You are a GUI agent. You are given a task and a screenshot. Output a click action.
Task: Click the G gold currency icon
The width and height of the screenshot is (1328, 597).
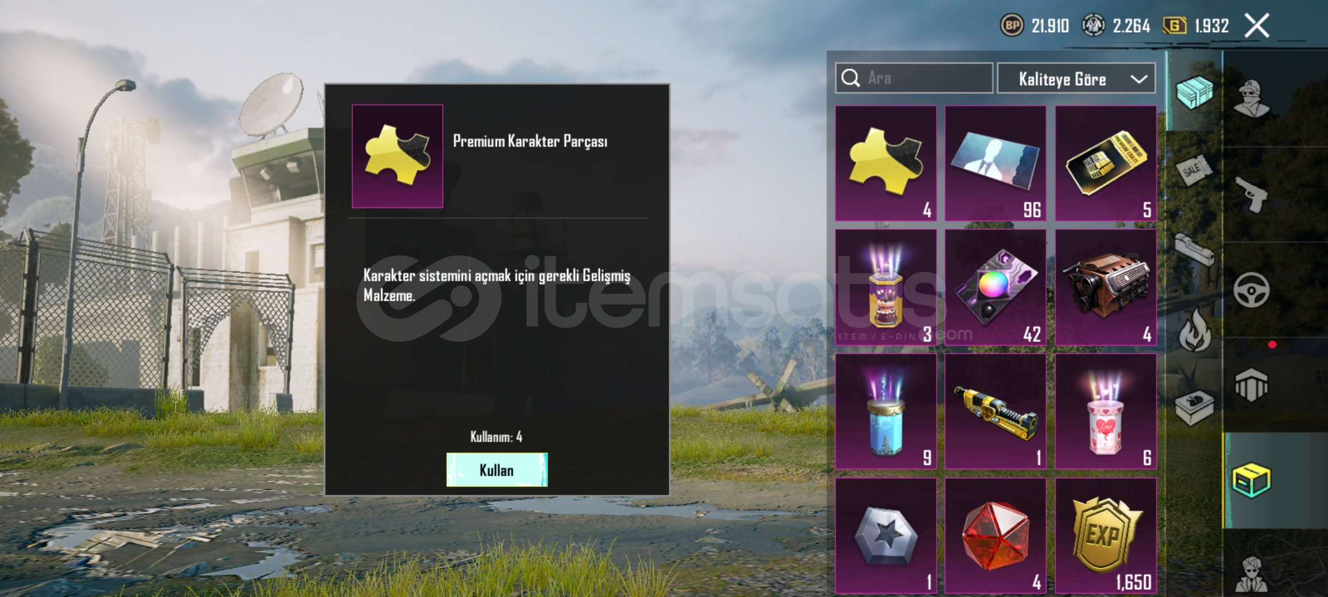pyautogui.click(x=1174, y=26)
